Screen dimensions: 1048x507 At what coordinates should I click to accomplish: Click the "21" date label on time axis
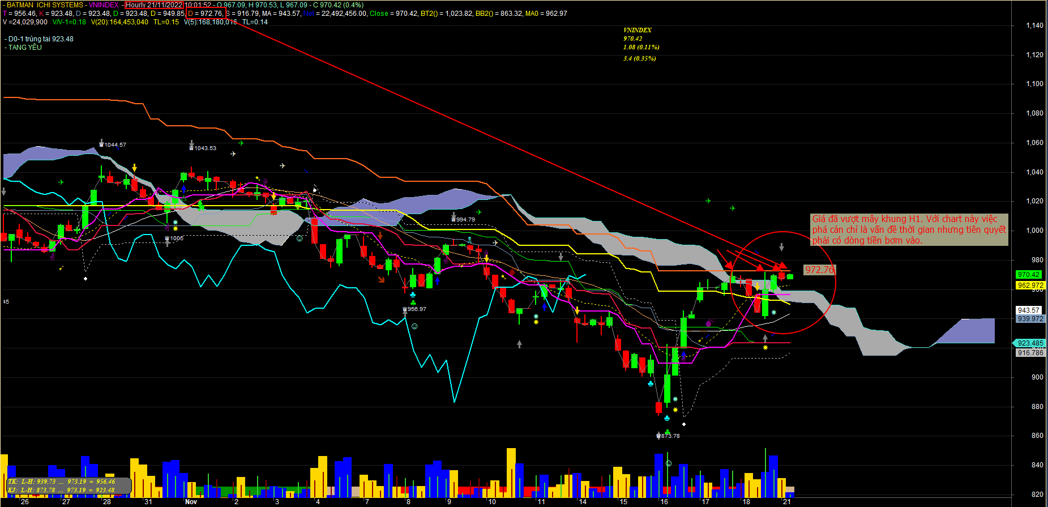click(787, 502)
